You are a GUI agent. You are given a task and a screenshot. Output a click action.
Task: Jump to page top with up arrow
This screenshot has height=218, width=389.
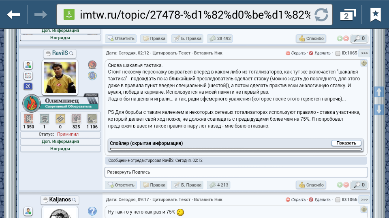point(378,92)
